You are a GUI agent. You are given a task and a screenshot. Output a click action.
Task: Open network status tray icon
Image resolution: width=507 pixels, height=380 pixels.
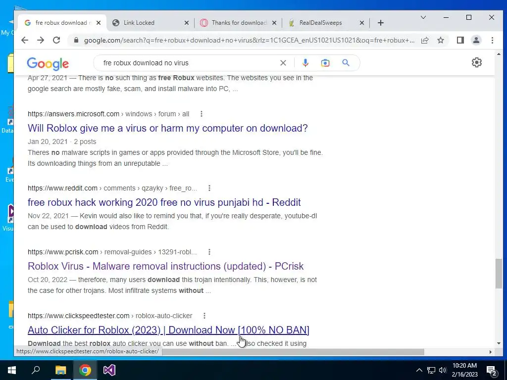[x=431, y=370]
